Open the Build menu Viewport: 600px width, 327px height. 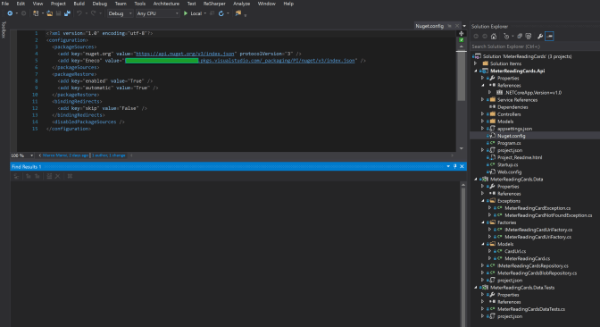click(x=79, y=4)
